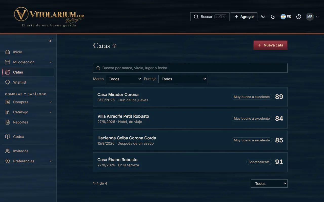
Task: Click the Argentina flag icon
Action: 283,17
